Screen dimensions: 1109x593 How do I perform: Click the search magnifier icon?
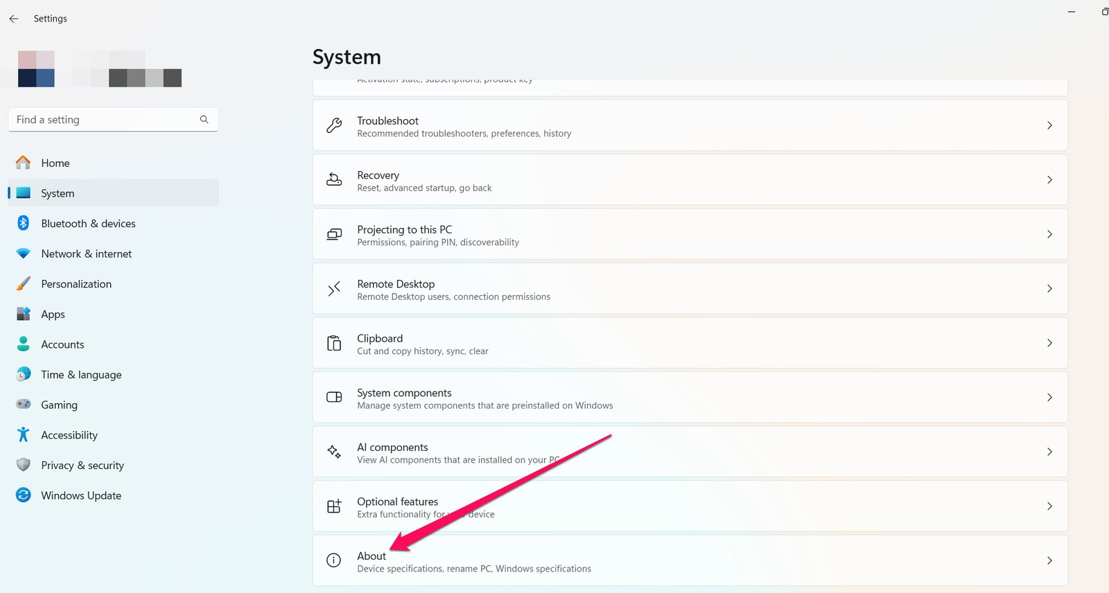tap(204, 119)
